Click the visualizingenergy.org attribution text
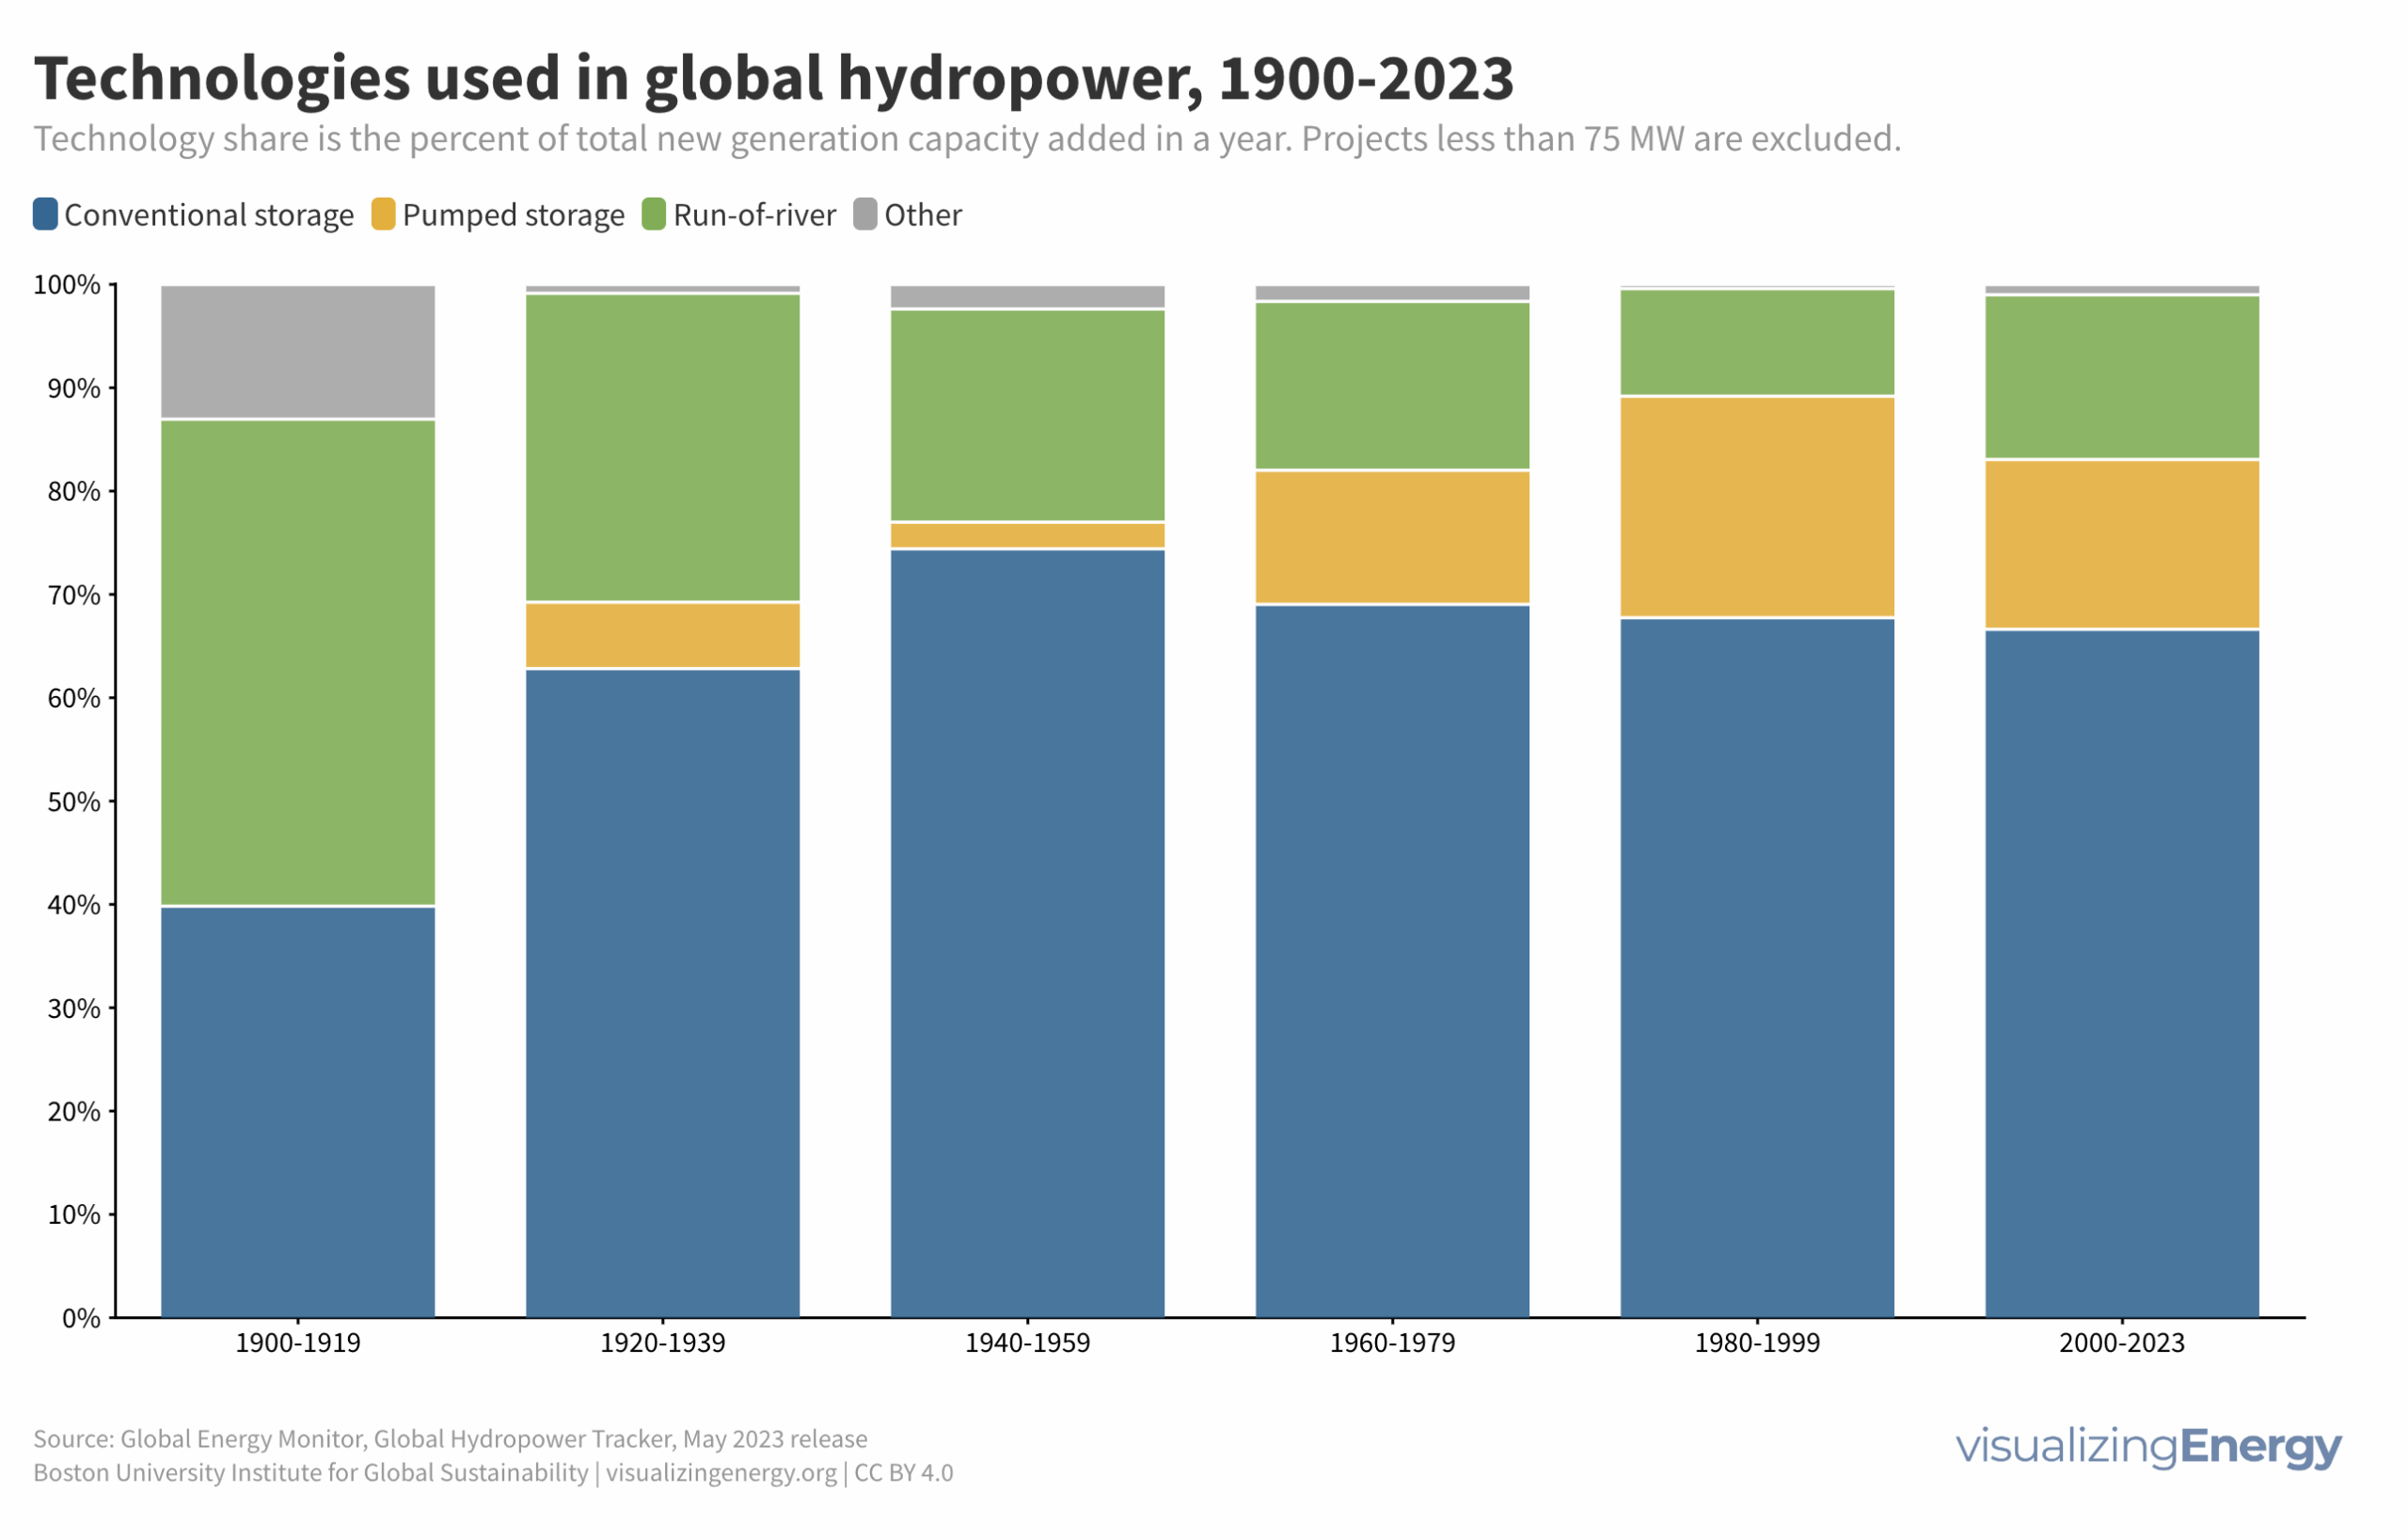 tap(721, 1473)
